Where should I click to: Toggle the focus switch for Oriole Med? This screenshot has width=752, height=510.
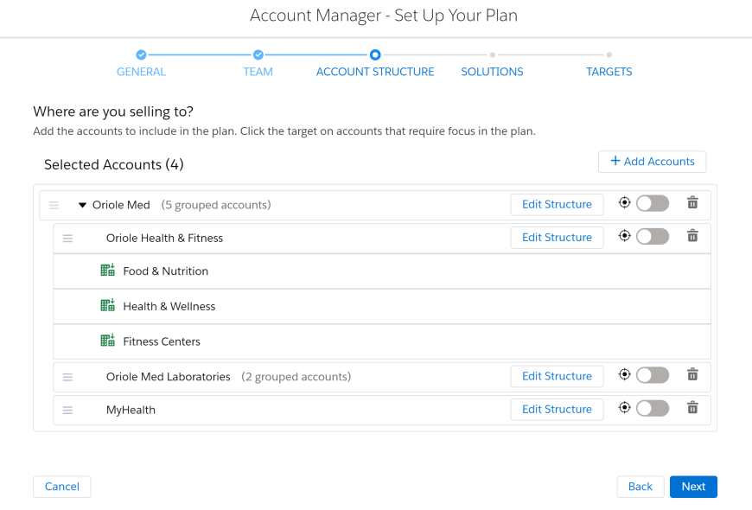653,203
